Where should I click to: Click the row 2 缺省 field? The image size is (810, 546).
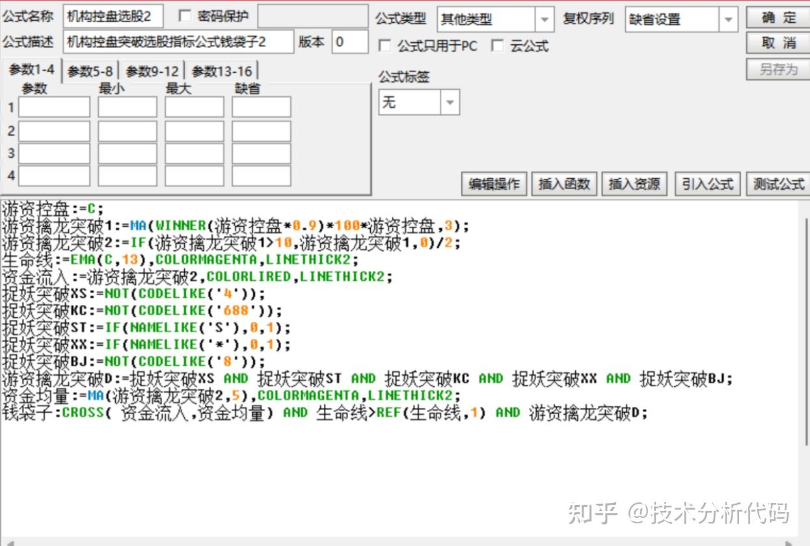(262, 131)
